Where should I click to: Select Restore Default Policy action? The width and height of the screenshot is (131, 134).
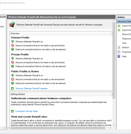pos(126,34)
